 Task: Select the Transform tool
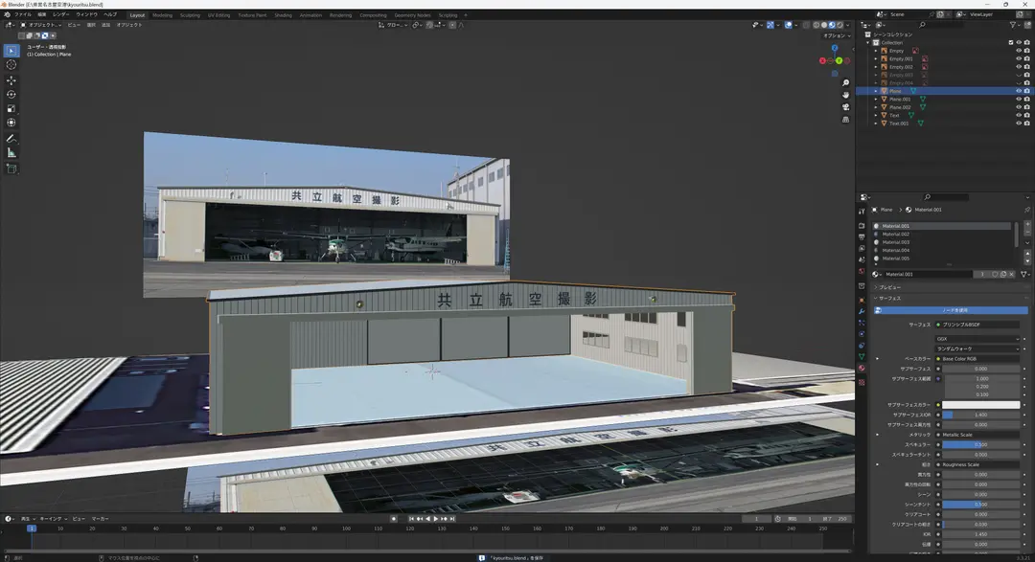coord(11,123)
